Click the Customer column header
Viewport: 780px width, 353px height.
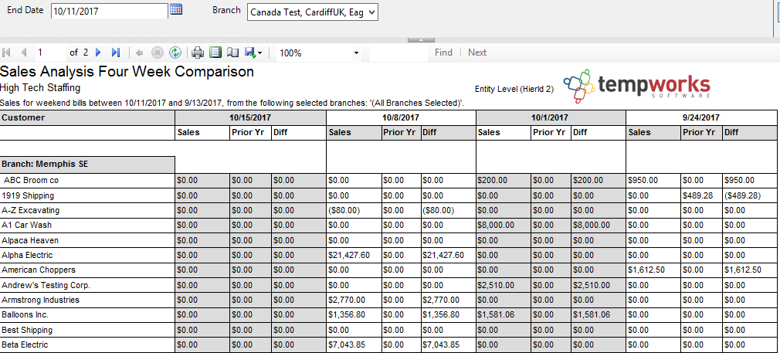pyautogui.click(x=87, y=117)
